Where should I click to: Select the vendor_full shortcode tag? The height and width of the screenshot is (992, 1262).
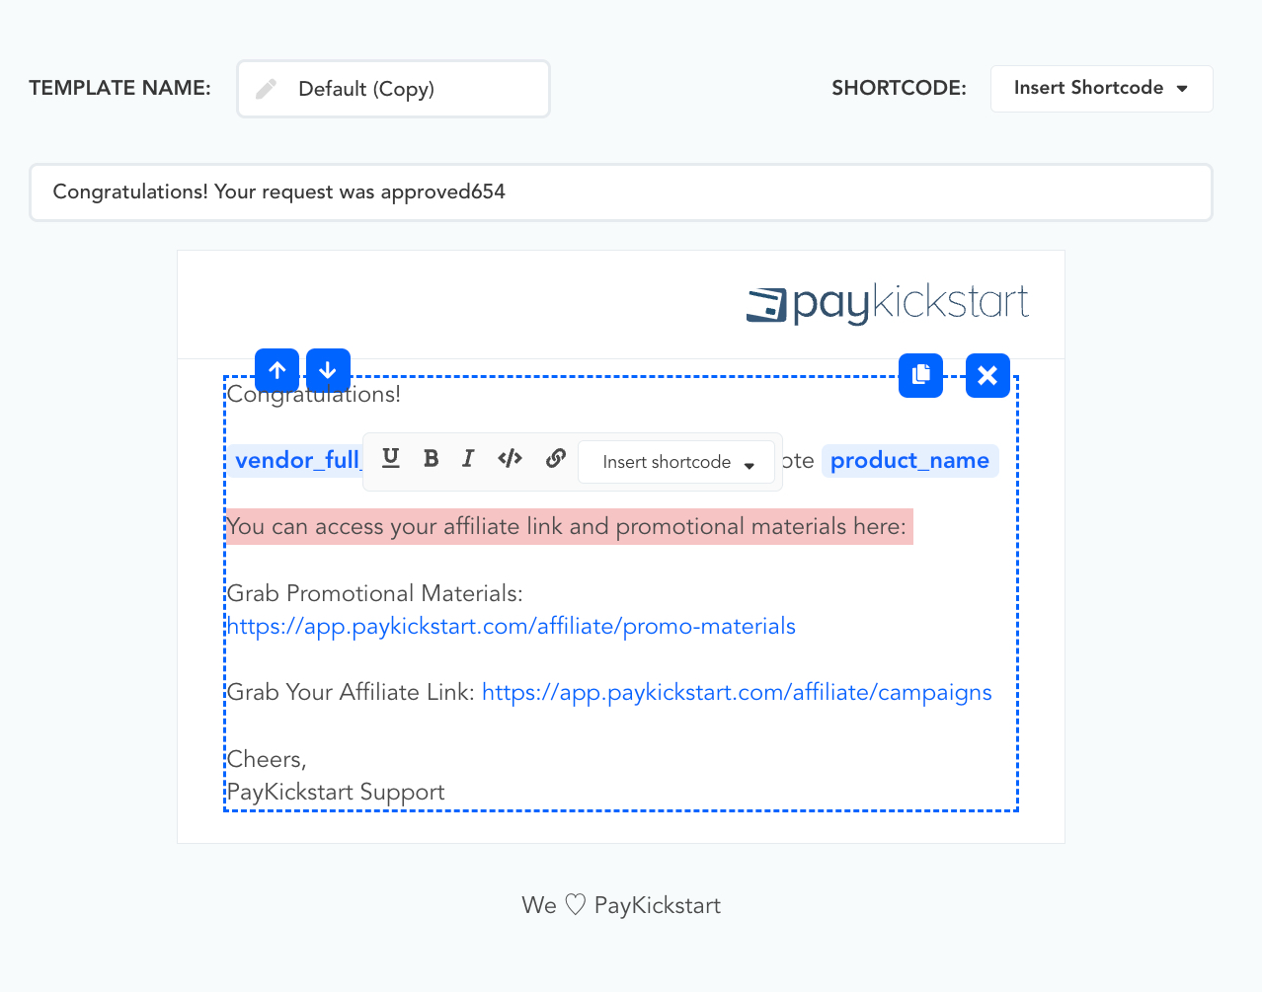tap(296, 461)
